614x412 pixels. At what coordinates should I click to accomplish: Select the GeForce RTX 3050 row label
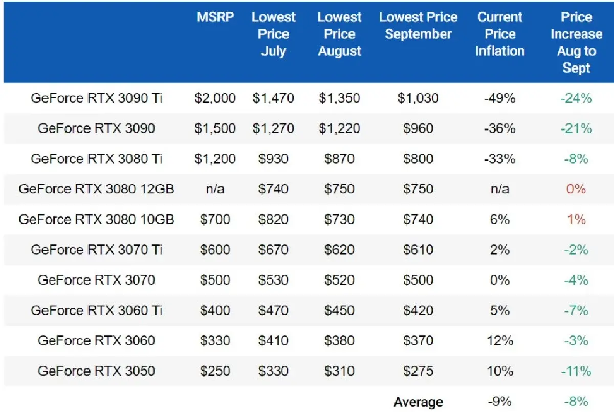point(97,371)
